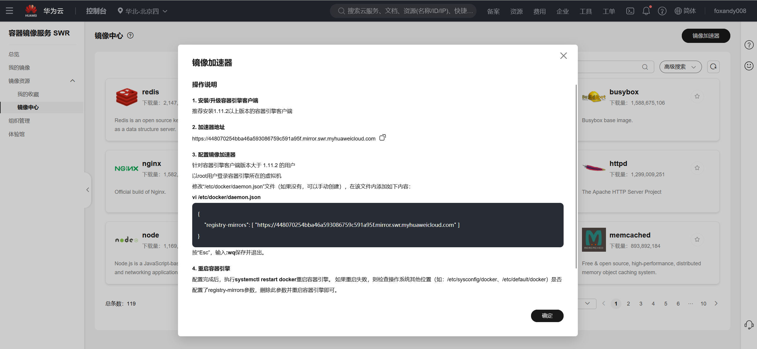Viewport: 757px width, 349px height.
Task: Open the 资源 menu
Action: coord(517,11)
